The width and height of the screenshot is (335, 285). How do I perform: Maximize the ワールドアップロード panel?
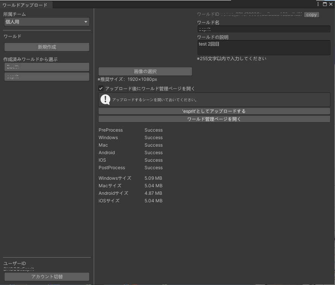tap(324, 5)
